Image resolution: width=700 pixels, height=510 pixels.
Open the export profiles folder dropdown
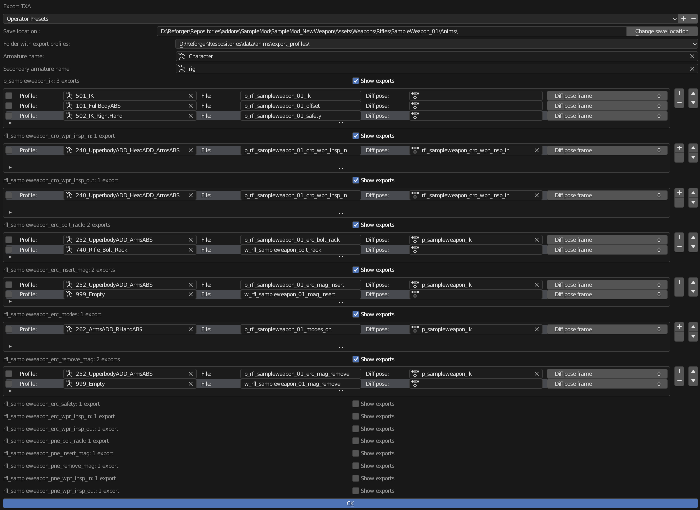[436, 44]
